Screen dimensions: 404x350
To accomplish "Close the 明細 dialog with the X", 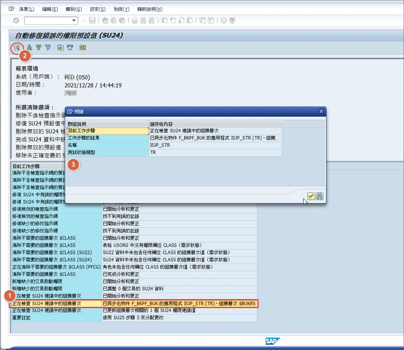I will (x=321, y=112).
